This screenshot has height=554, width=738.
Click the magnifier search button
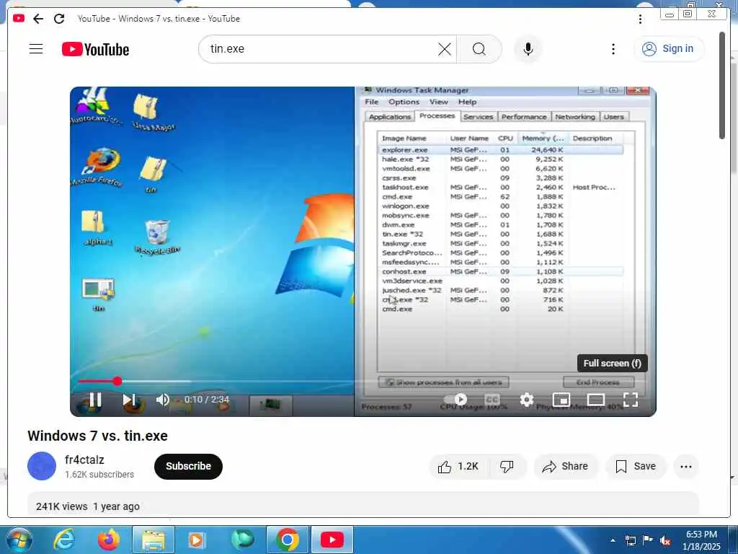(479, 49)
